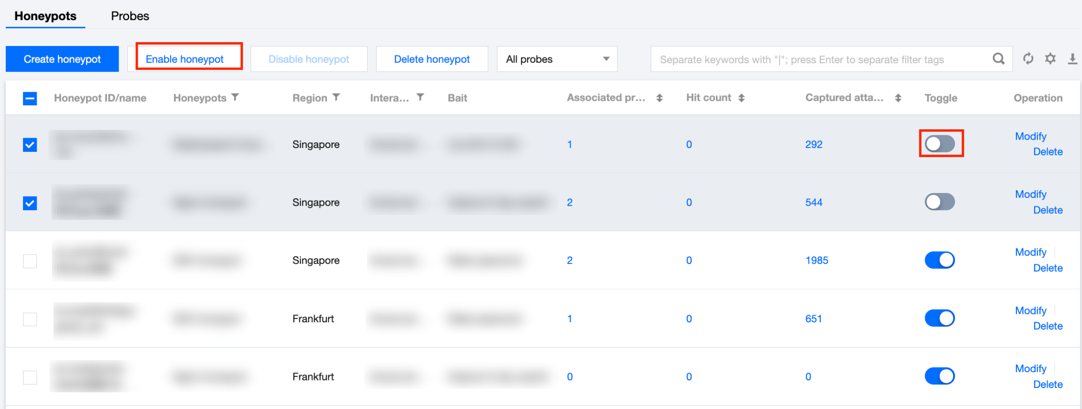Click Create honeypot button
This screenshot has height=409, width=1082.
(62, 59)
